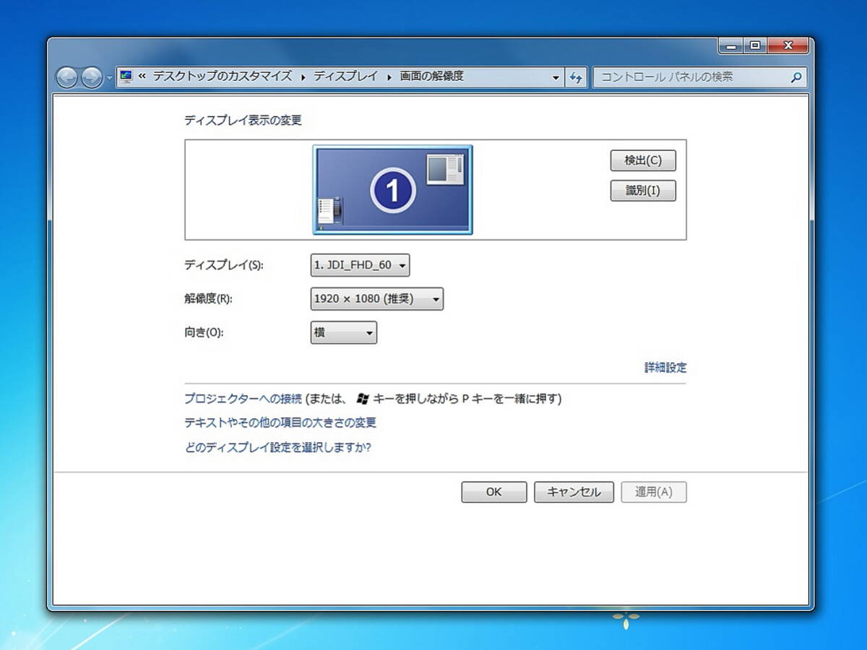Open the address bar history dropdown
Screen dimensions: 867x650
click(556, 77)
